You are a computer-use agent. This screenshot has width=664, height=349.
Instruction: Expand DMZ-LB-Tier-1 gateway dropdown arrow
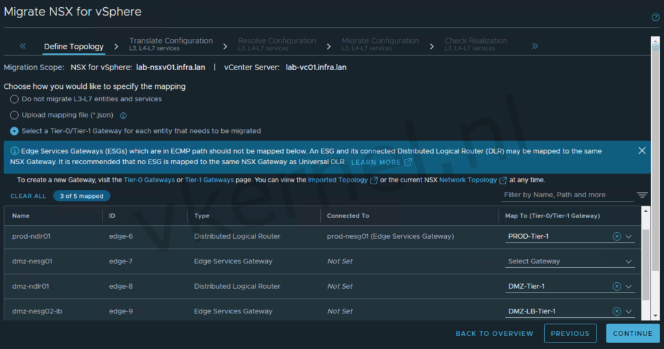point(628,311)
